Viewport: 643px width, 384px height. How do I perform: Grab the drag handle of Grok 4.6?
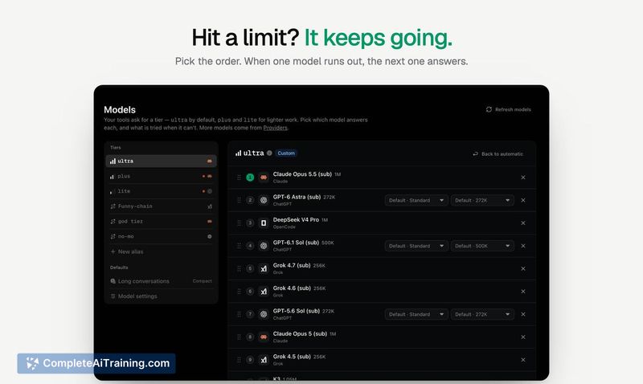pyautogui.click(x=239, y=292)
